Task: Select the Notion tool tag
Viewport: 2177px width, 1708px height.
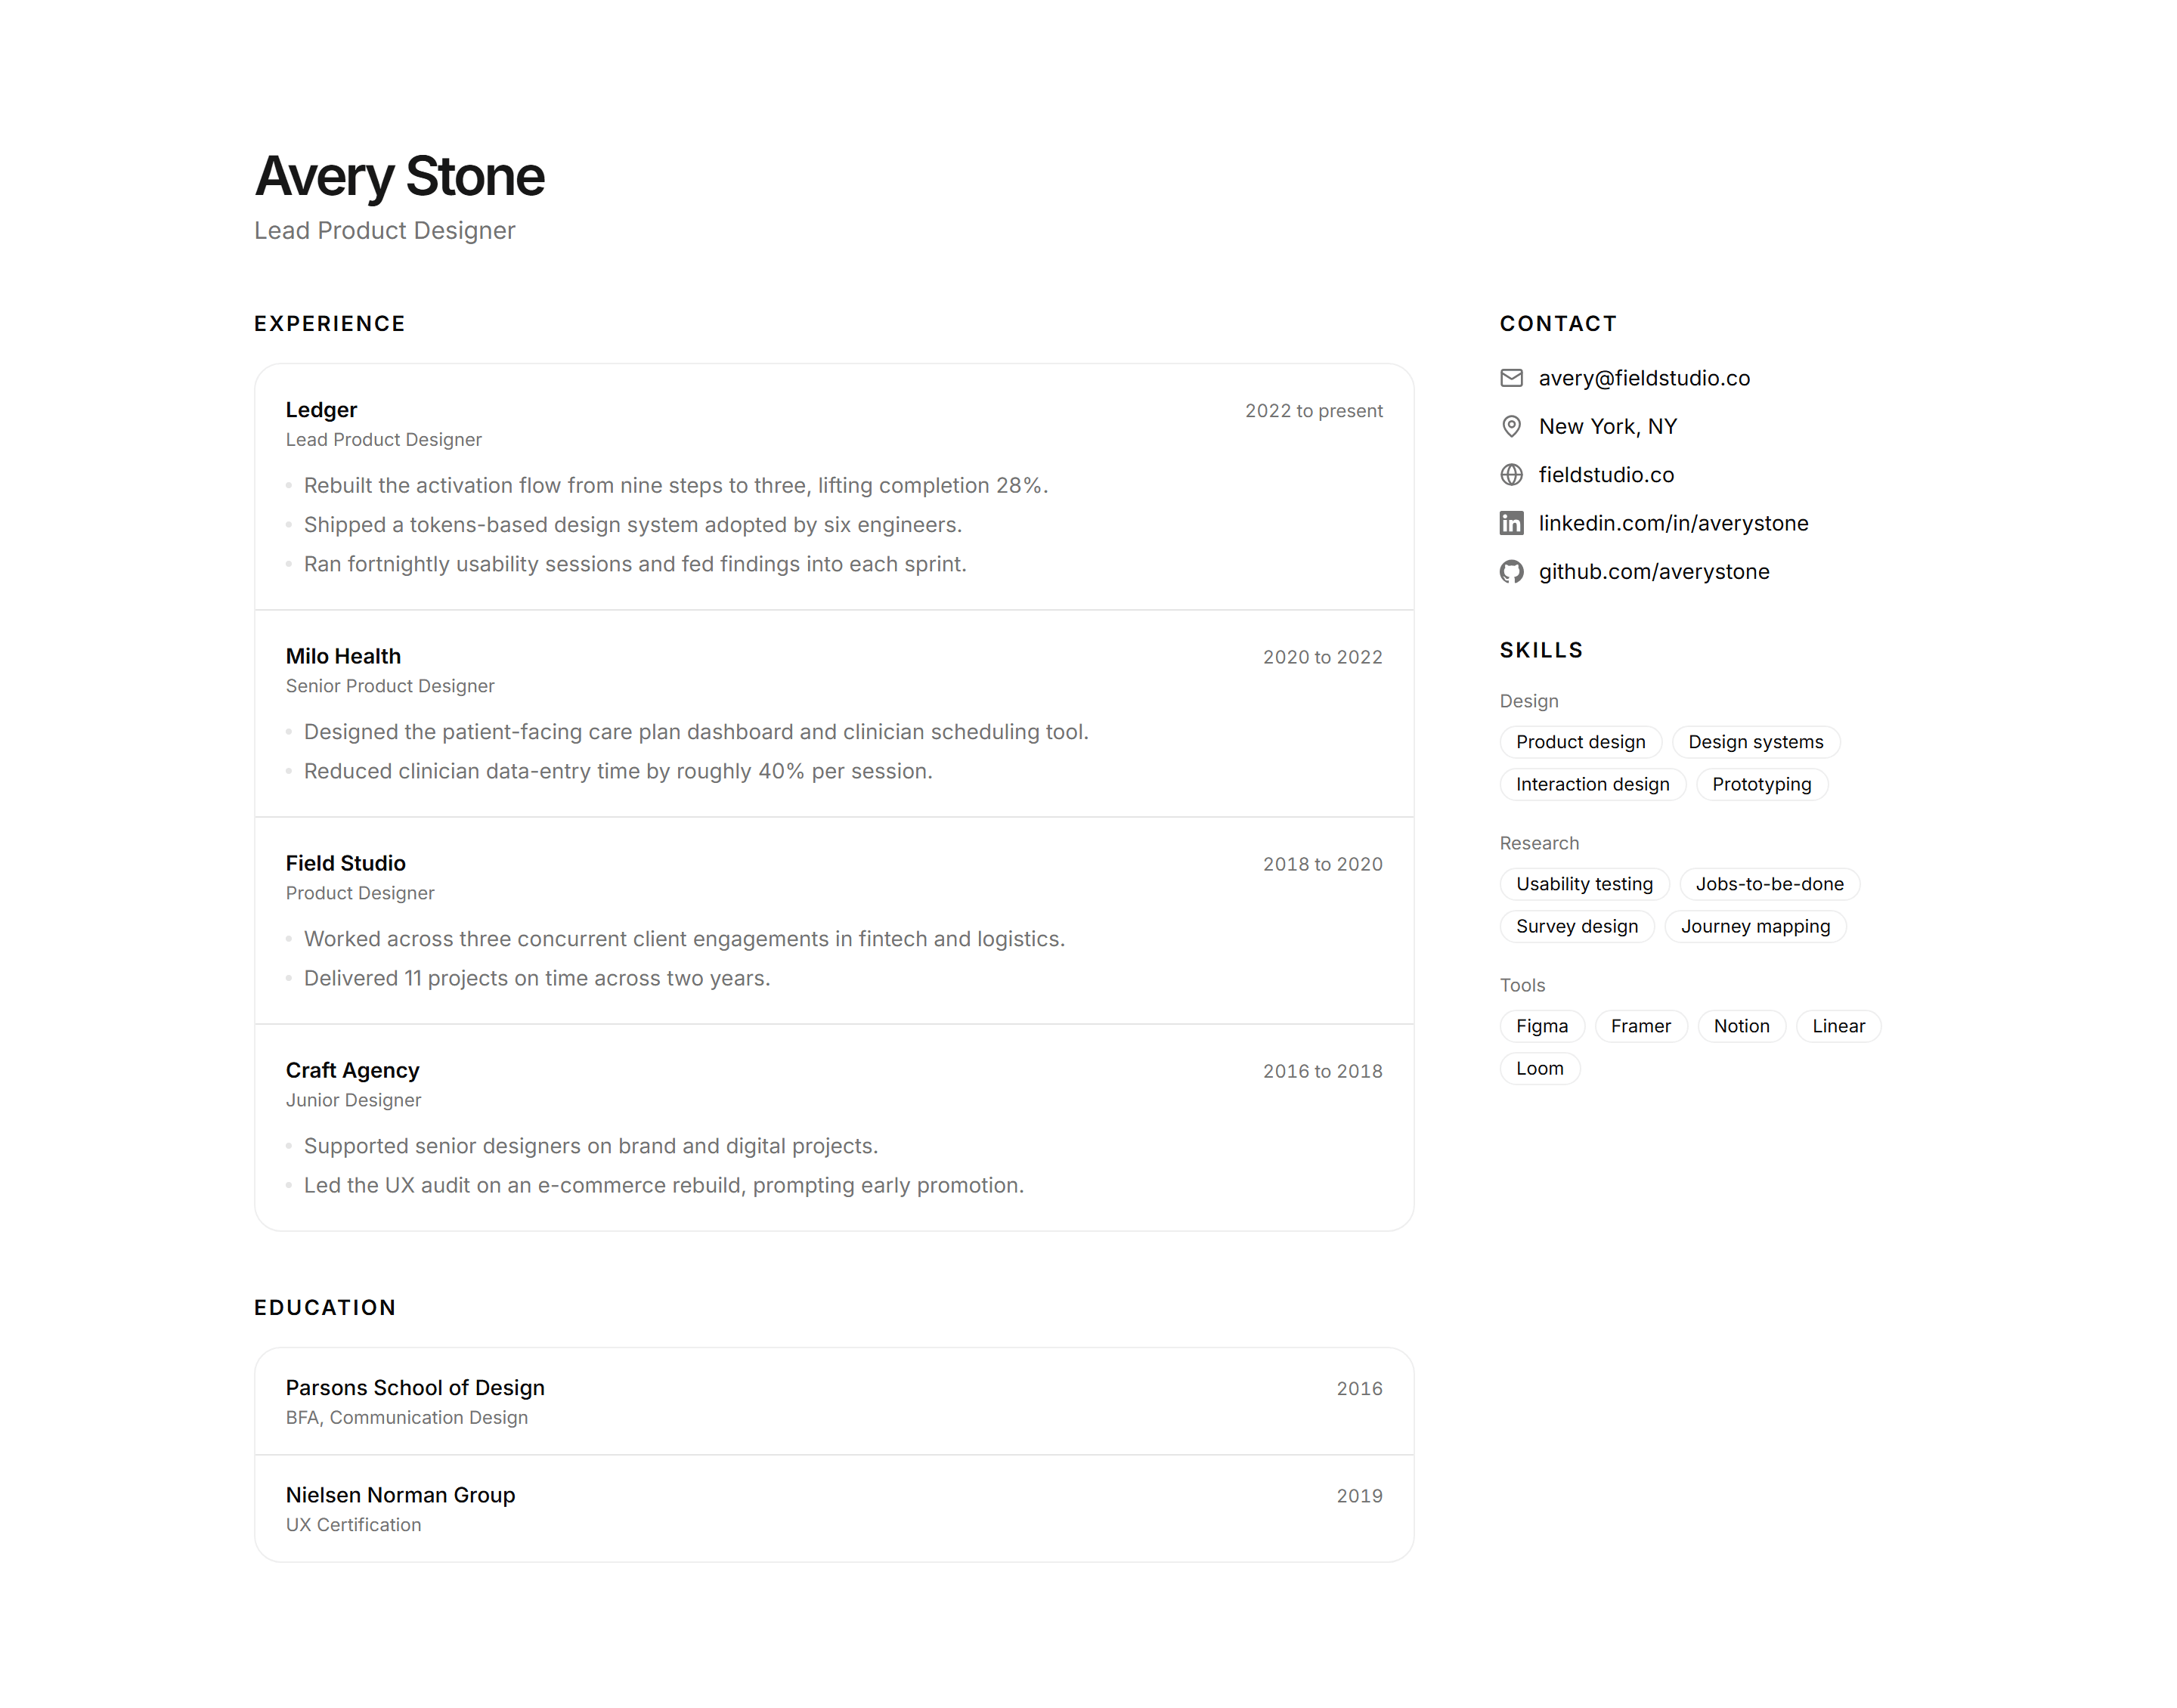Action: (x=1741, y=1026)
